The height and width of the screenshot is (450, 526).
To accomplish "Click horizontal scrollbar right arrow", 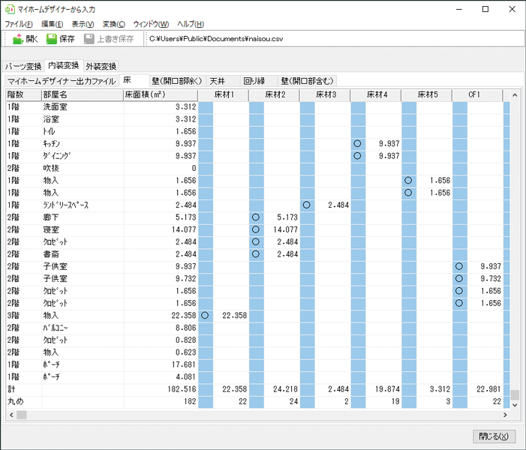I will coord(503,415).
